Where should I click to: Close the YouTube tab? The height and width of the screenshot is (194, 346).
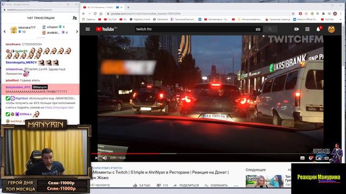(122, 7)
